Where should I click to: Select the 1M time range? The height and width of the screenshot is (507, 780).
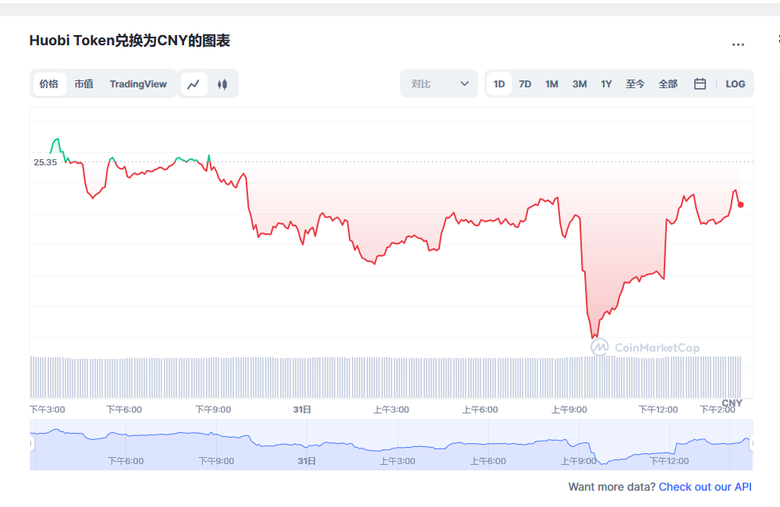pyautogui.click(x=551, y=83)
